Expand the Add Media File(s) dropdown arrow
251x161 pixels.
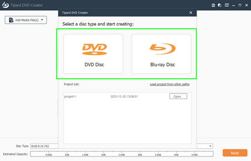tap(42, 20)
